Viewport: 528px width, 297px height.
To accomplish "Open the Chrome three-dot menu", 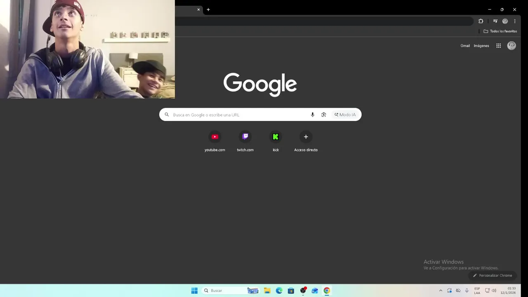I will [x=514, y=21].
